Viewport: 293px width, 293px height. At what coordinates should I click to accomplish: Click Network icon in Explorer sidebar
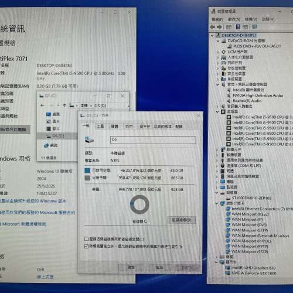point(46,145)
